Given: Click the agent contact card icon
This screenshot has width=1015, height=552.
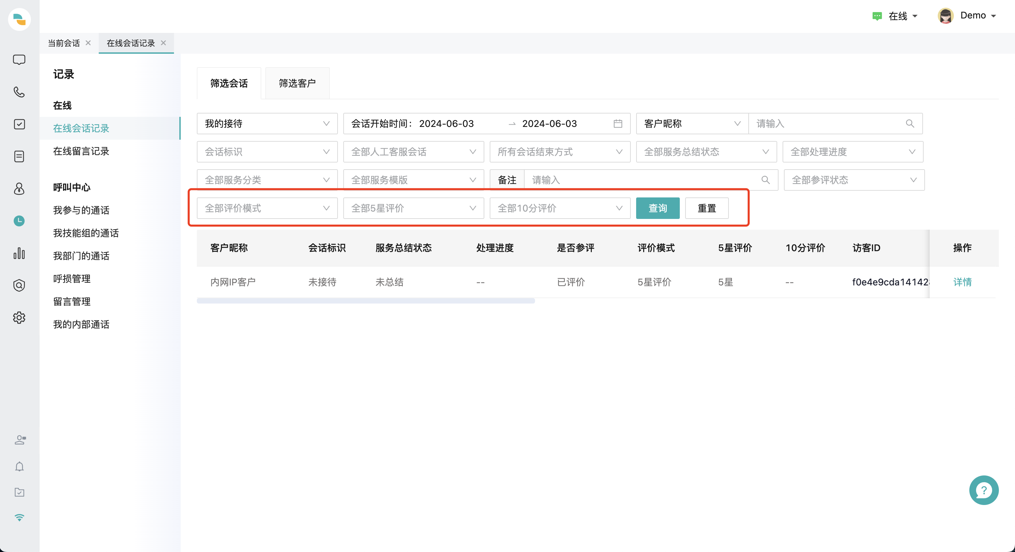Looking at the screenshot, I should click(20, 440).
